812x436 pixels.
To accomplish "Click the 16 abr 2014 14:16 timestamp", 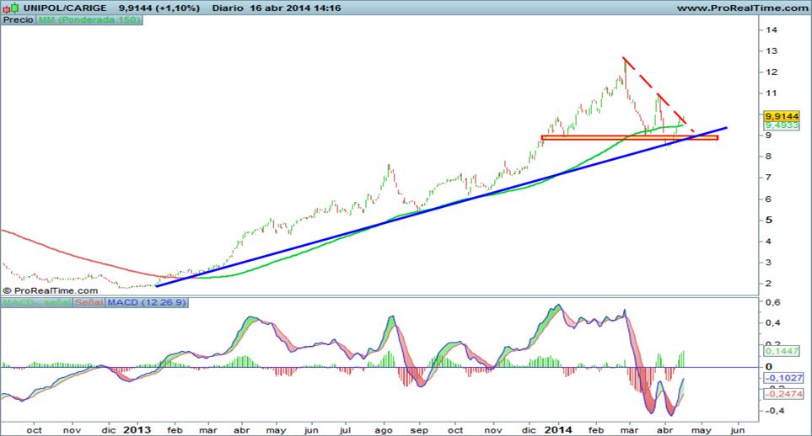I will [295, 8].
